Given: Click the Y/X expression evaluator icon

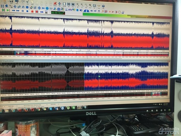Looking at the screenshot, I should (x=11, y=6).
